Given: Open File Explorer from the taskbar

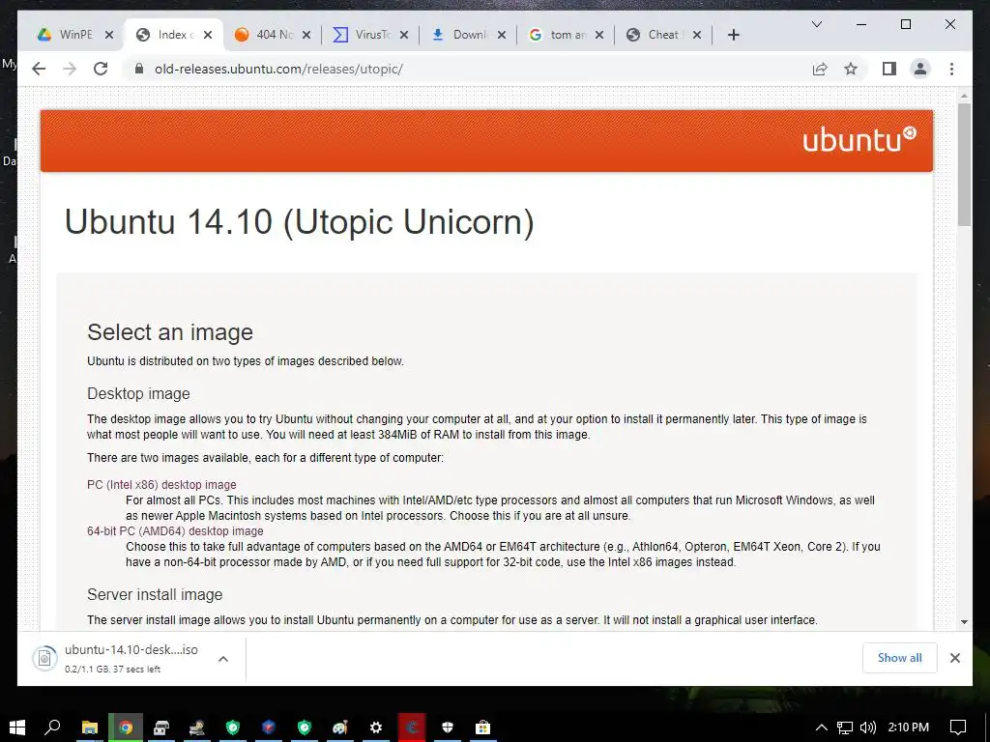Looking at the screenshot, I should point(90,728).
